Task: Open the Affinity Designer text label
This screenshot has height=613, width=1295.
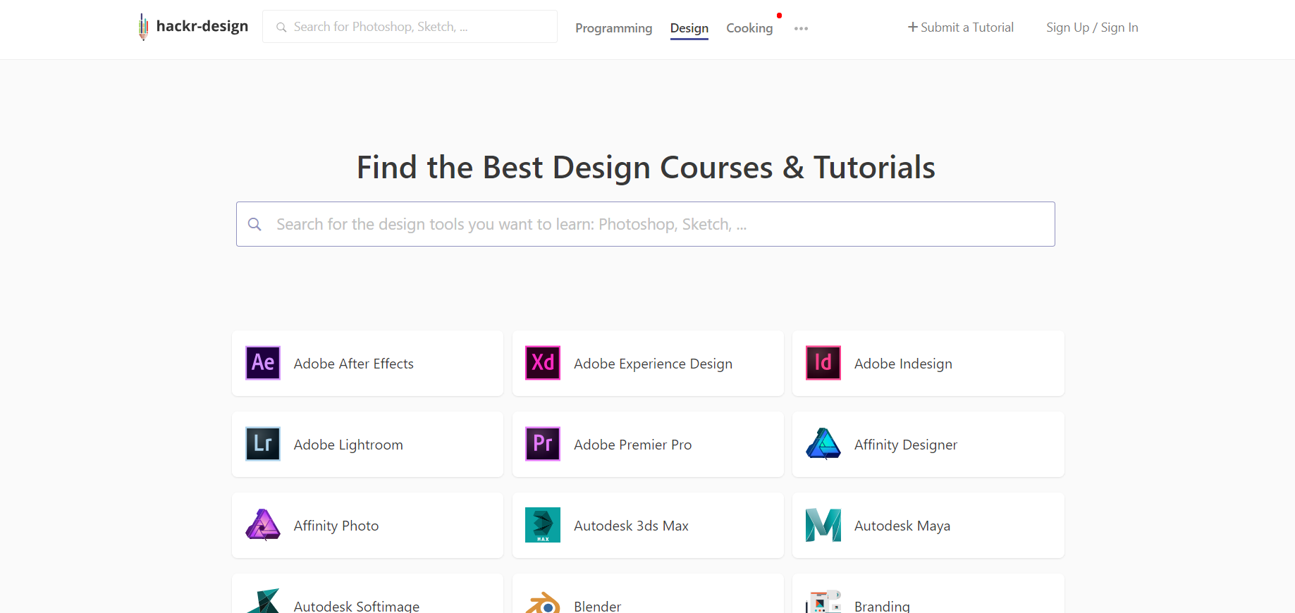Action: point(906,445)
